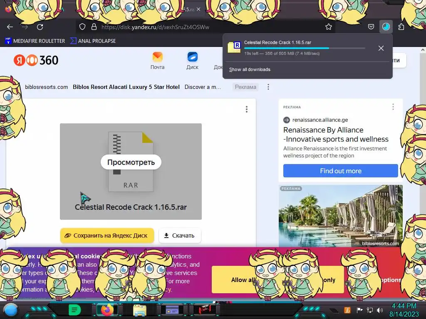Screen dimensions: 426x319
Task: Open the top banner ad three-dot menu
Action: [x=268, y=87]
